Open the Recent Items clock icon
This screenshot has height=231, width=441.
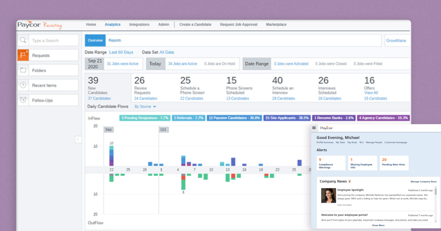[x=23, y=85]
